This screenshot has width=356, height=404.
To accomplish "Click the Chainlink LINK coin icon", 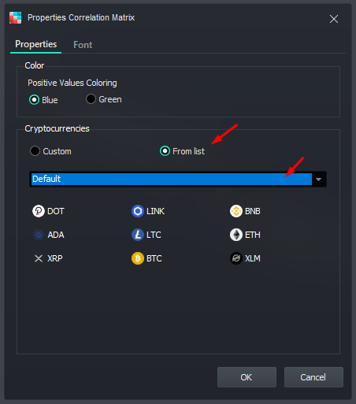I will [138, 211].
